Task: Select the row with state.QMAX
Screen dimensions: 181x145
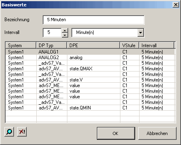Action: (x=90, y=69)
